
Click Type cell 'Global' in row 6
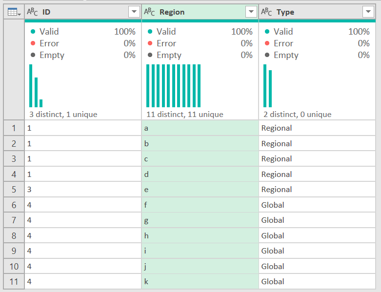click(x=317, y=205)
